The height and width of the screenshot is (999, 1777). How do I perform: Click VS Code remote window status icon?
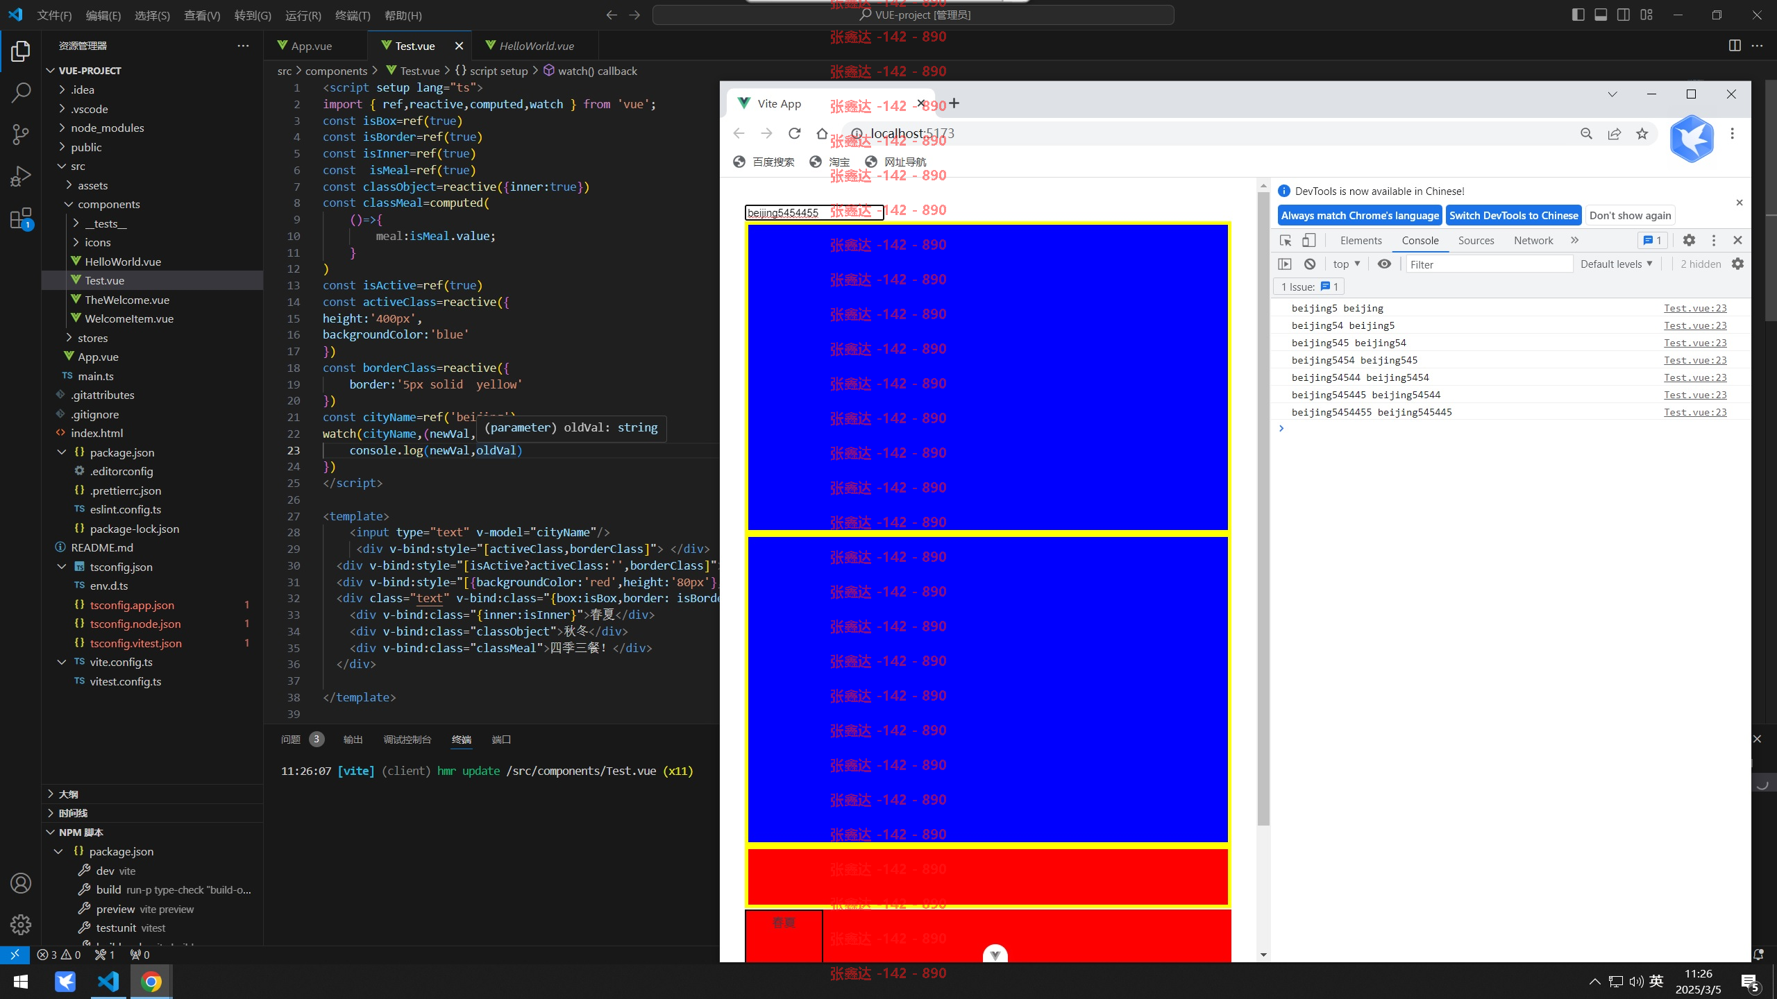15,955
